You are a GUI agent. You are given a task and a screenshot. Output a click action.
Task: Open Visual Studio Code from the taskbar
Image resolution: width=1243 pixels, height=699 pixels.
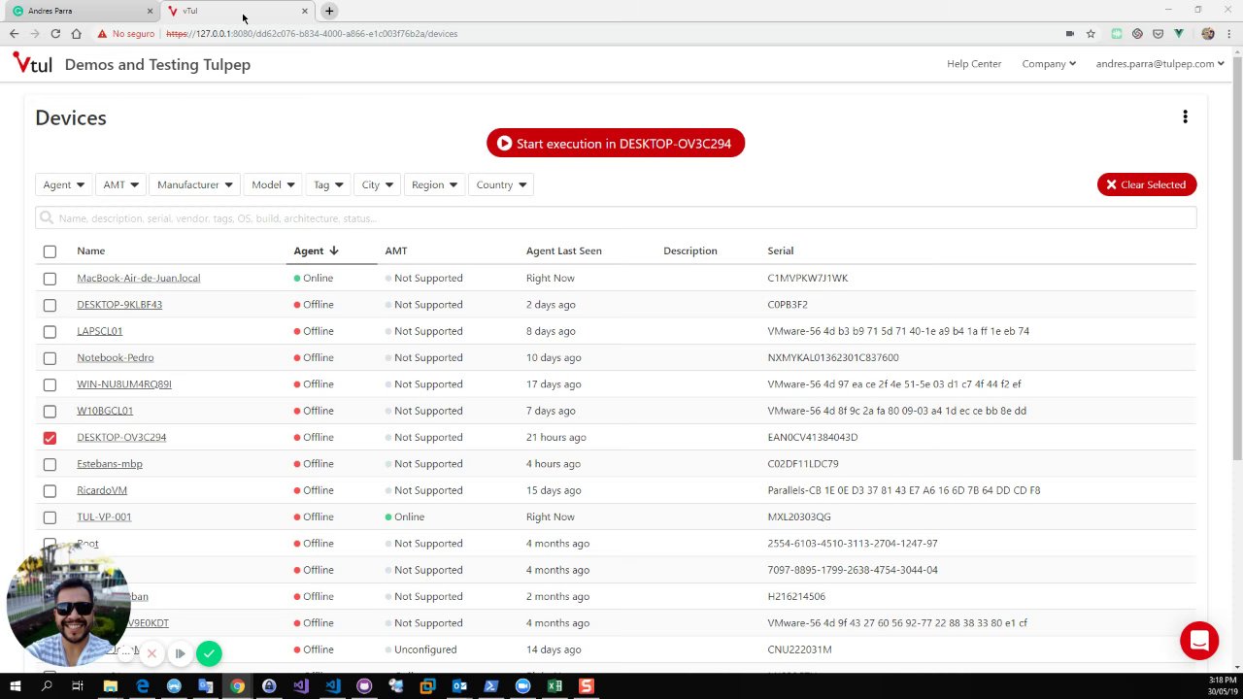tap(332, 686)
